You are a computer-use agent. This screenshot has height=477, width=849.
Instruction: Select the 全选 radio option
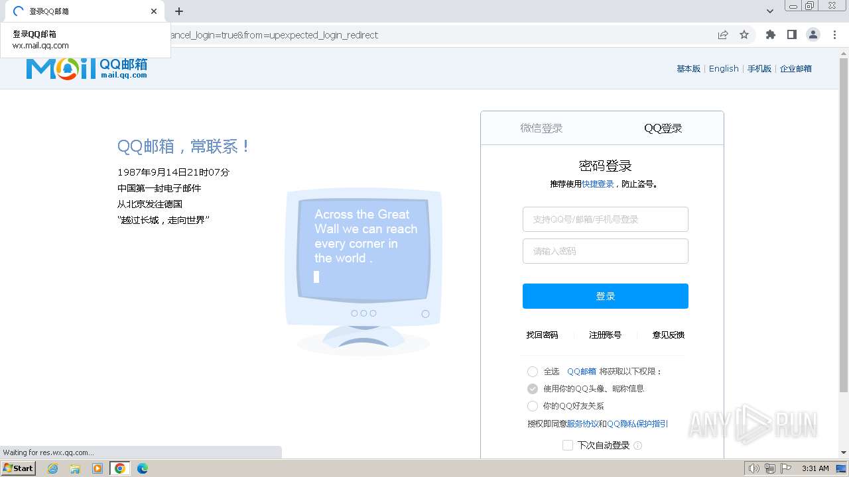click(533, 372)
